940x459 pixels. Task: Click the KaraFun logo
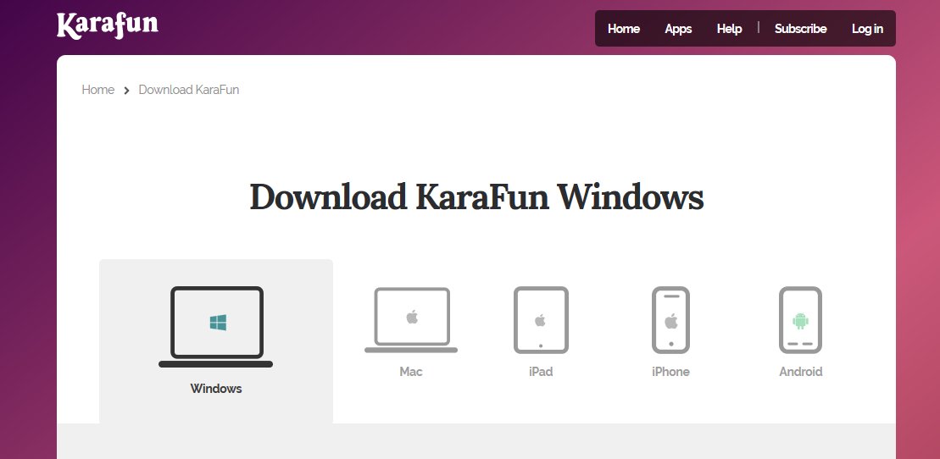click(108, 25)
